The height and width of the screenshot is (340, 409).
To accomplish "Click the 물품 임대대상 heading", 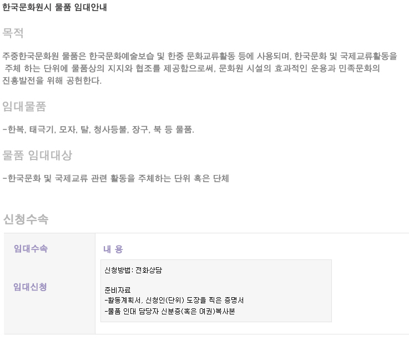I will (x=37, y=156).
